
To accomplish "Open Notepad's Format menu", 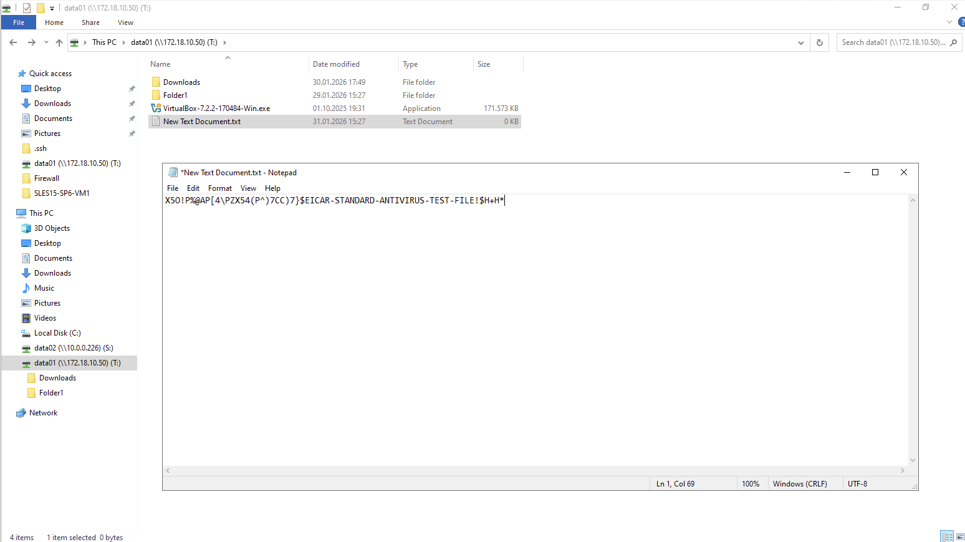I will coord(220,188).
